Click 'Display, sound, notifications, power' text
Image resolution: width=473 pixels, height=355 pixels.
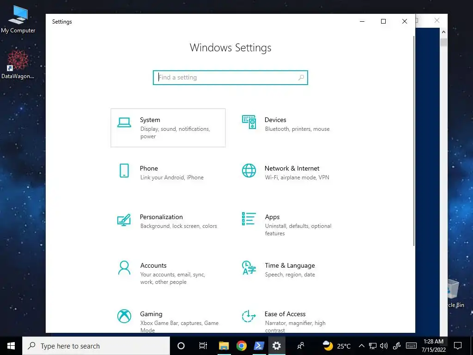[x=175, y=133]
